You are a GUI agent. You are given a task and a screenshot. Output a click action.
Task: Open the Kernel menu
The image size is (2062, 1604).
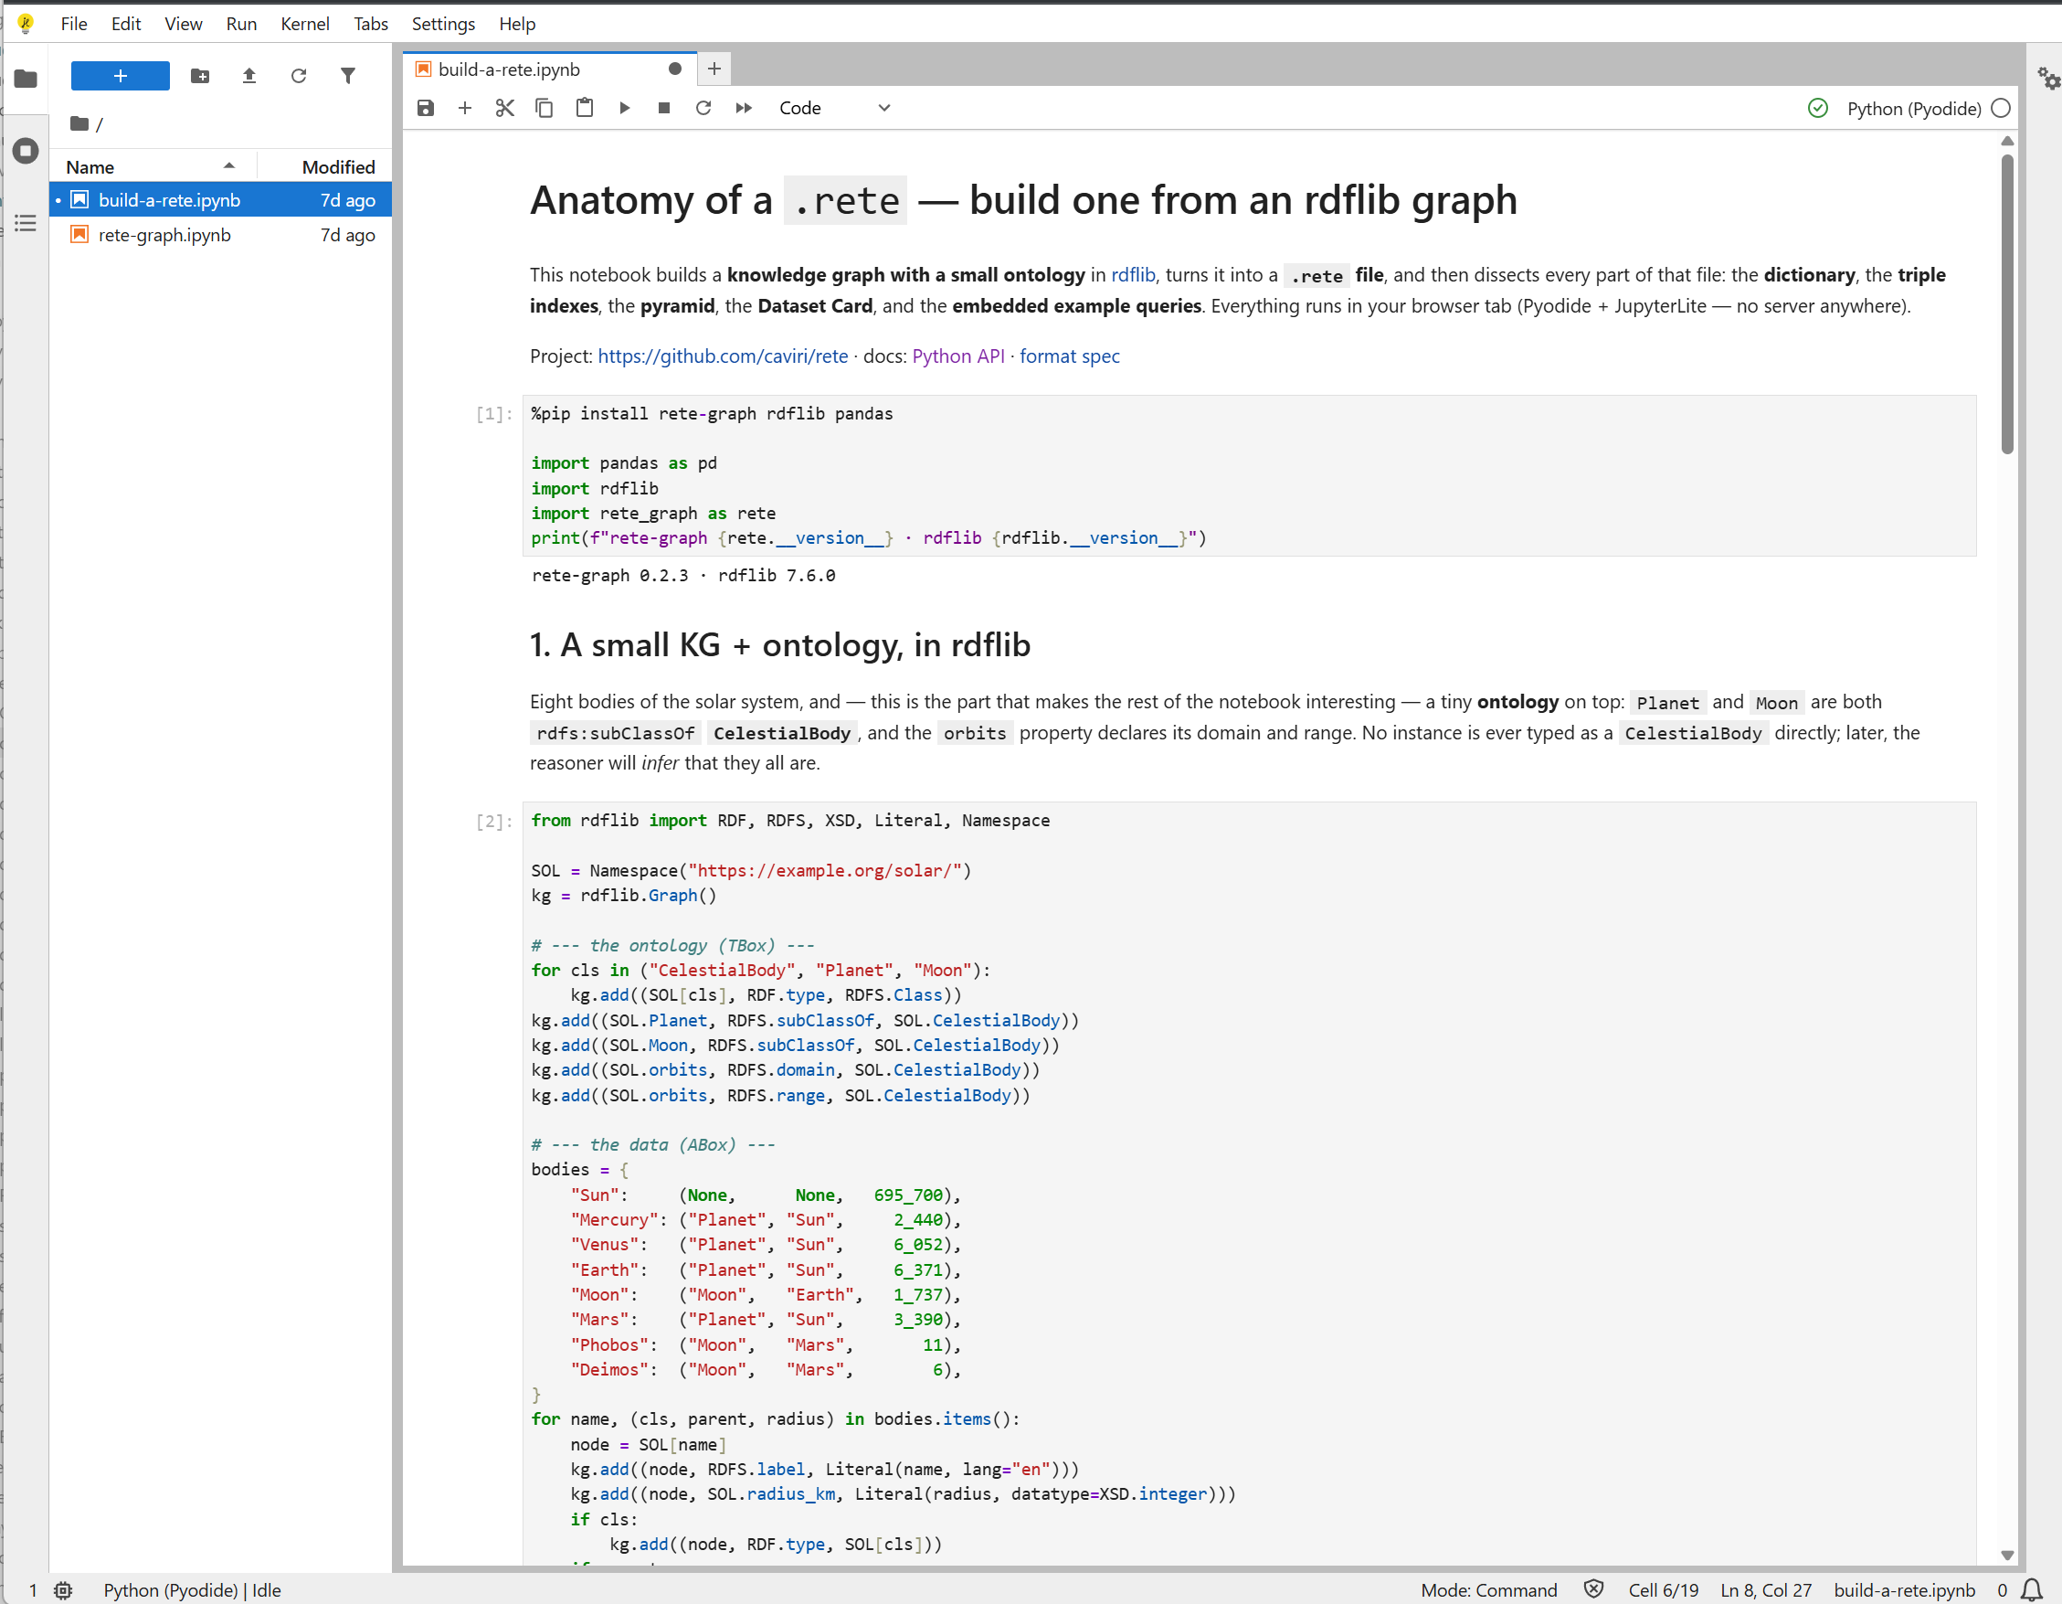coord(304,24)
